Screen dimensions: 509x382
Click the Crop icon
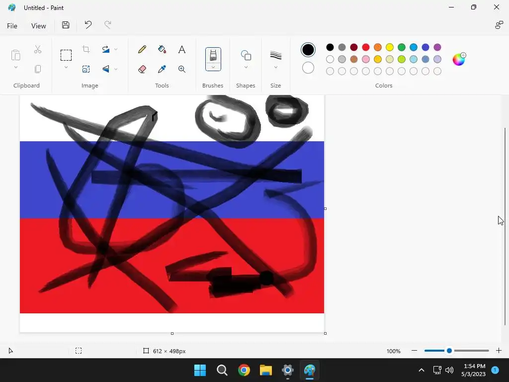click(x=86, y=49)
